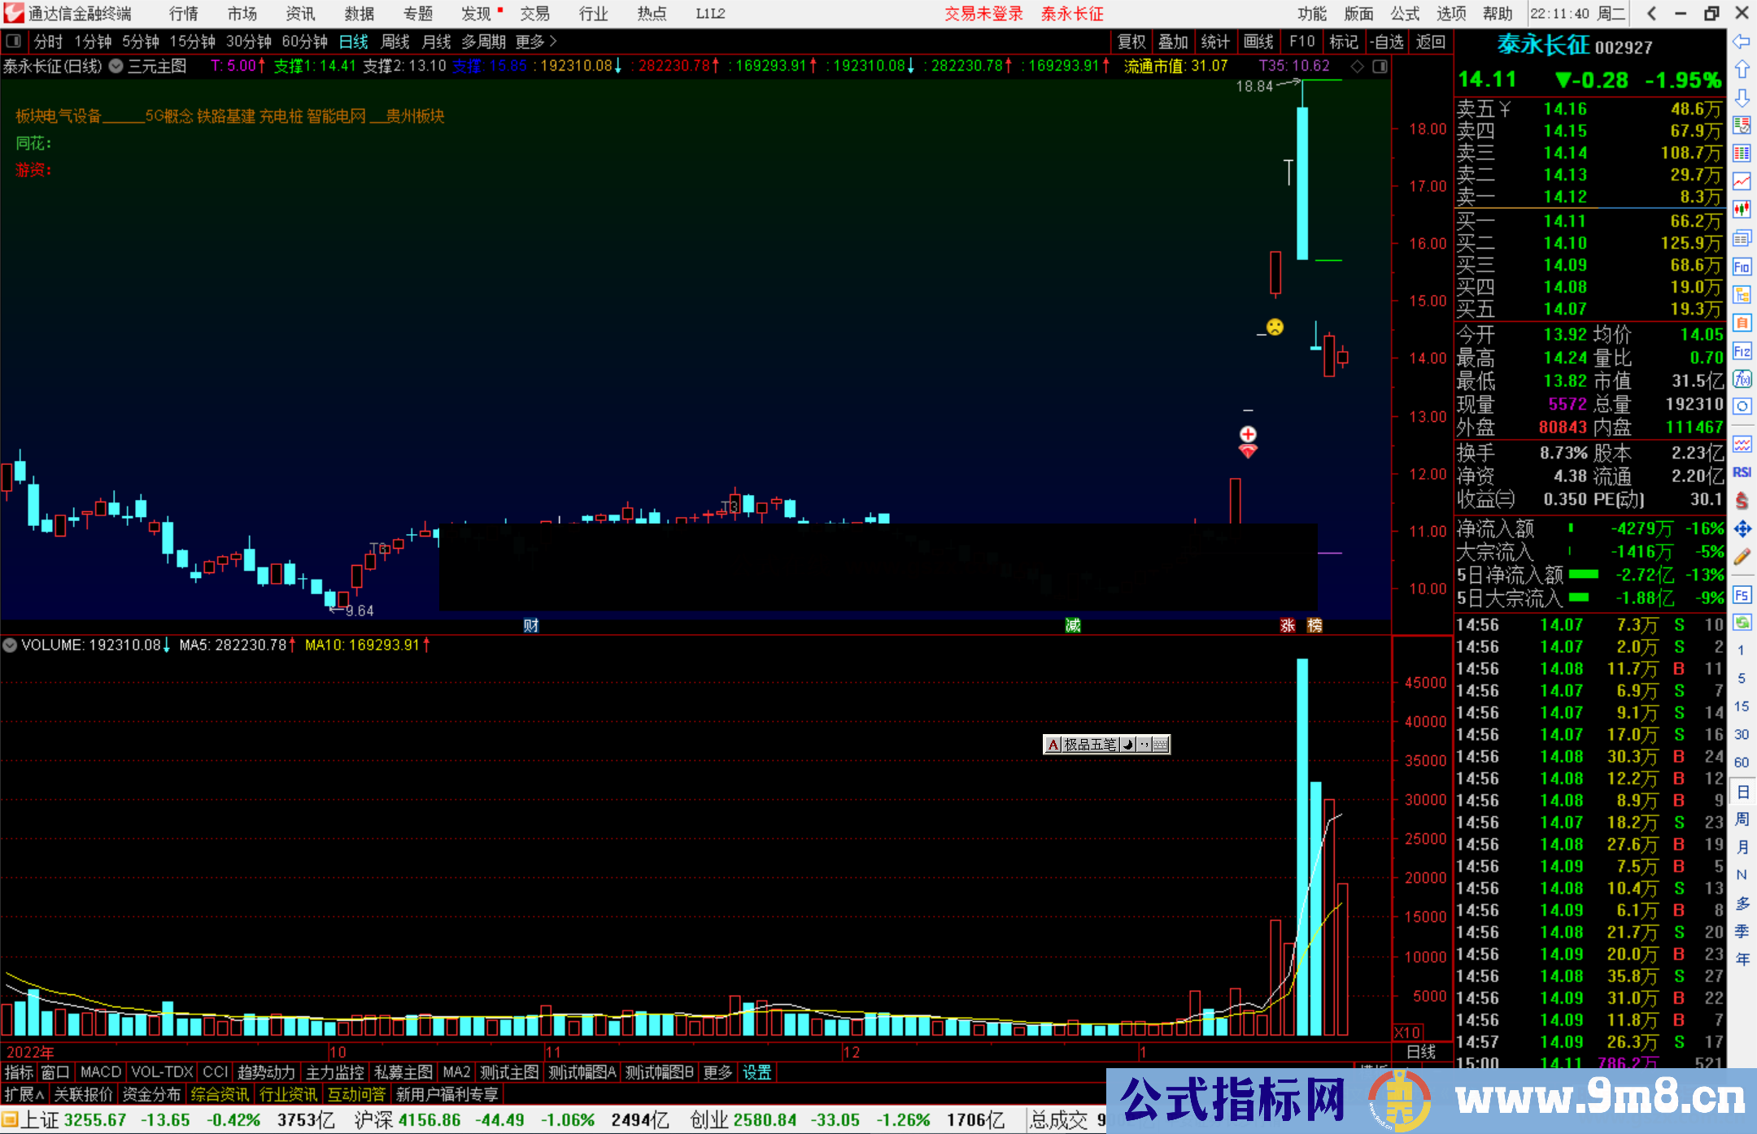
Task: Click the red plus marker on the chart
Action: pyautogui.click(x=1248, y=434)
